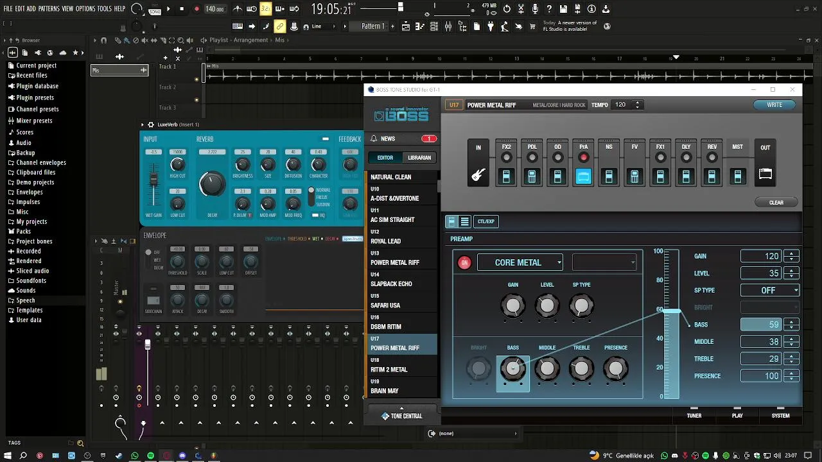The height and width of the screenshot is (462, 822).
Task: Open the OPTIONS menu
Action: [85, 9]
